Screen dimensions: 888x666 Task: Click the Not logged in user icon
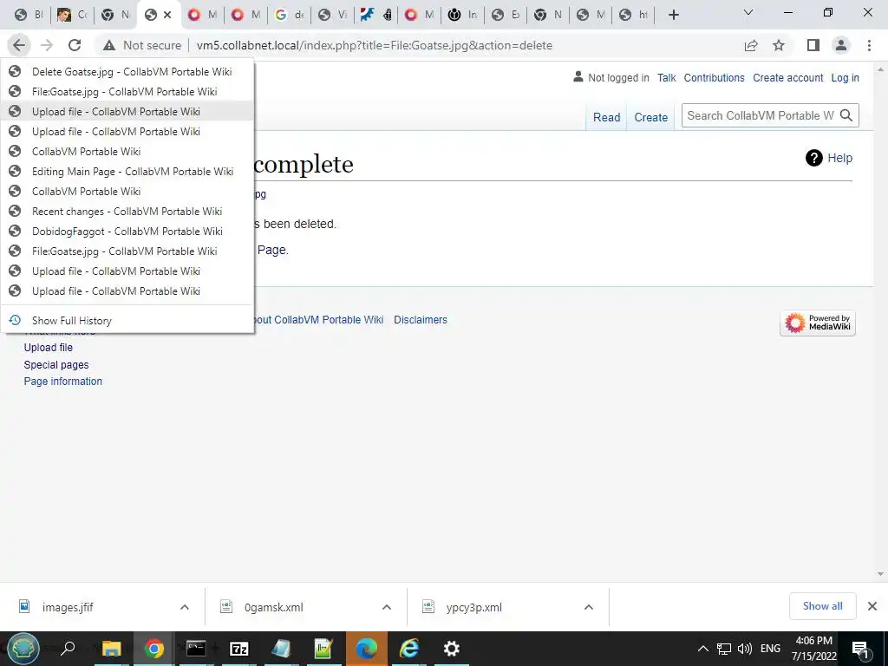(578, 76)
